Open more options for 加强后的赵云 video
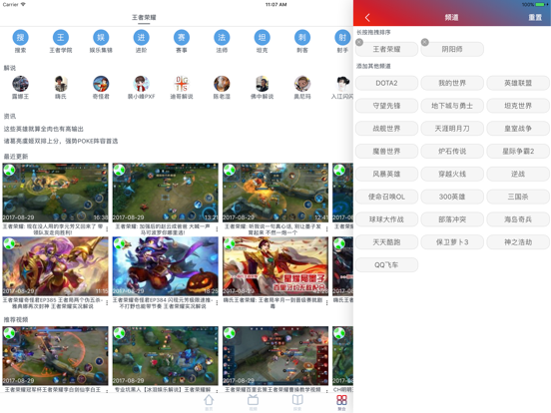The width and height of the screenshot is (551, 413). (x=217, y=229)
